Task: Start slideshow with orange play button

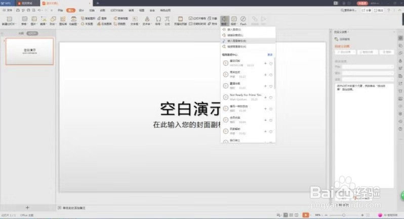Action: (306, 215)
